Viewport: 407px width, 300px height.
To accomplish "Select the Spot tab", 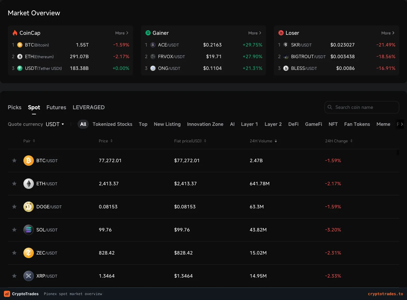I will [34, 107].
